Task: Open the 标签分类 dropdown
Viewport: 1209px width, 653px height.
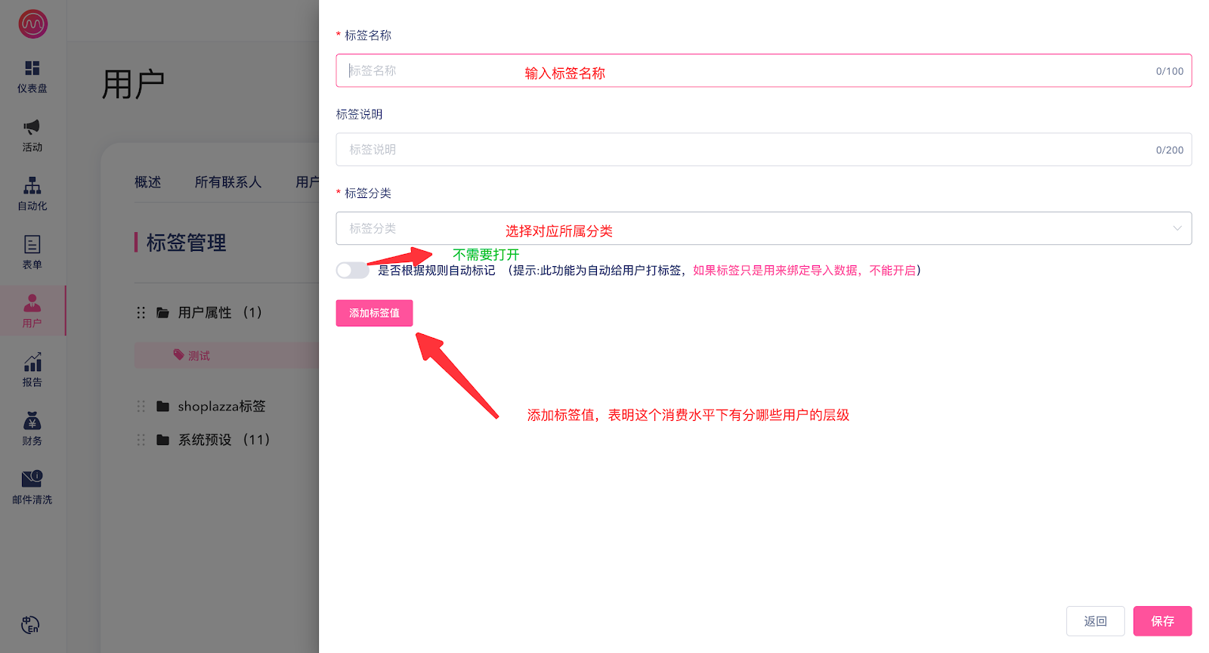Action: 763,228
